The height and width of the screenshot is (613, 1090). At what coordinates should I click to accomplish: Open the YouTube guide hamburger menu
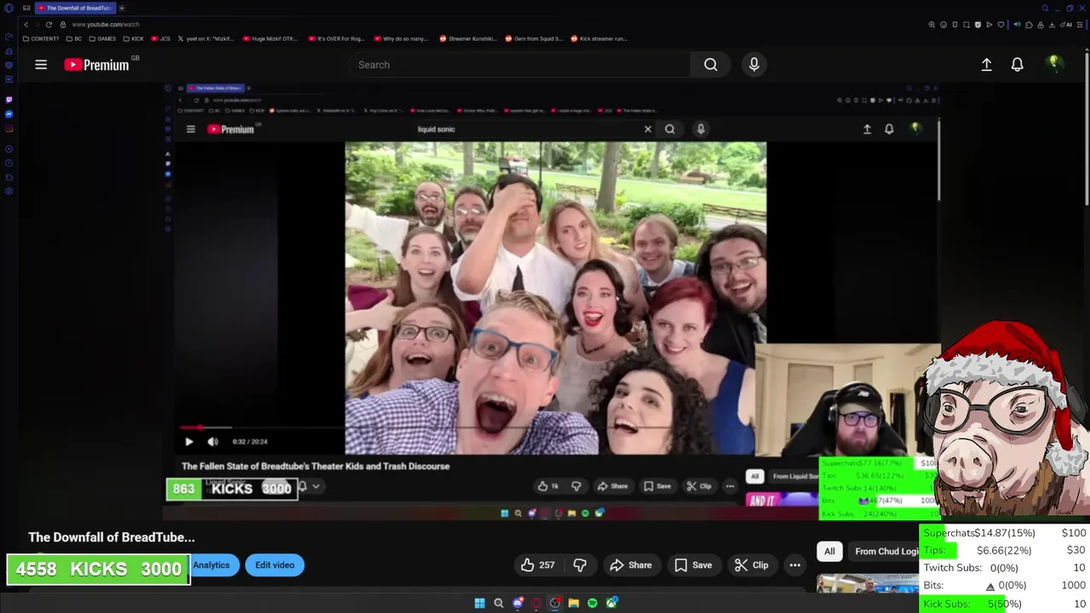click(41, 65)
